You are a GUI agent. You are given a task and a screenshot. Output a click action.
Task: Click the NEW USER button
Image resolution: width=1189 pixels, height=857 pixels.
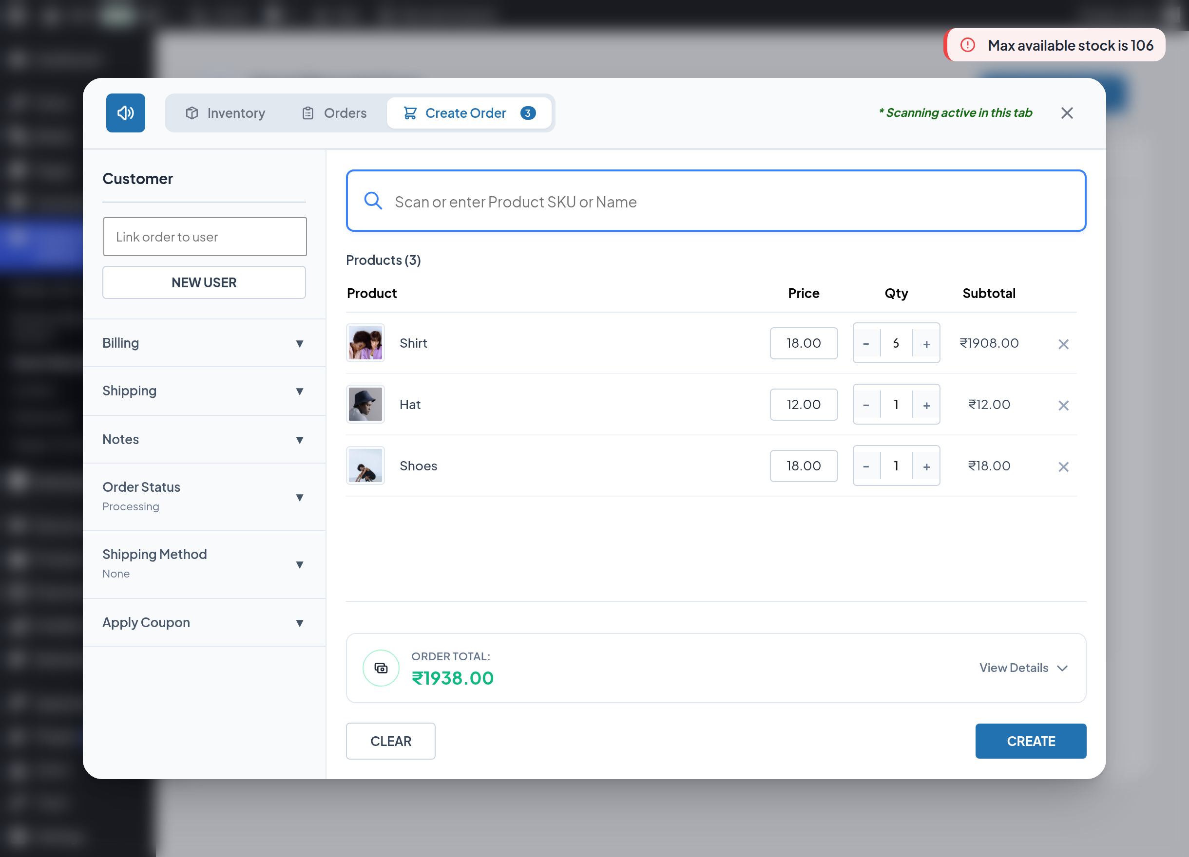[x=204, y=282]
